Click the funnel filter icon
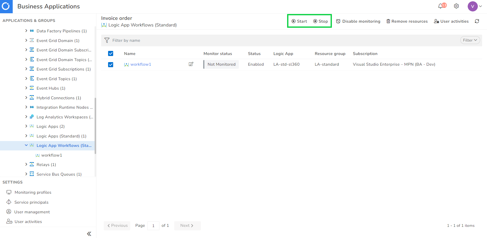 click(x=107, y=40)
